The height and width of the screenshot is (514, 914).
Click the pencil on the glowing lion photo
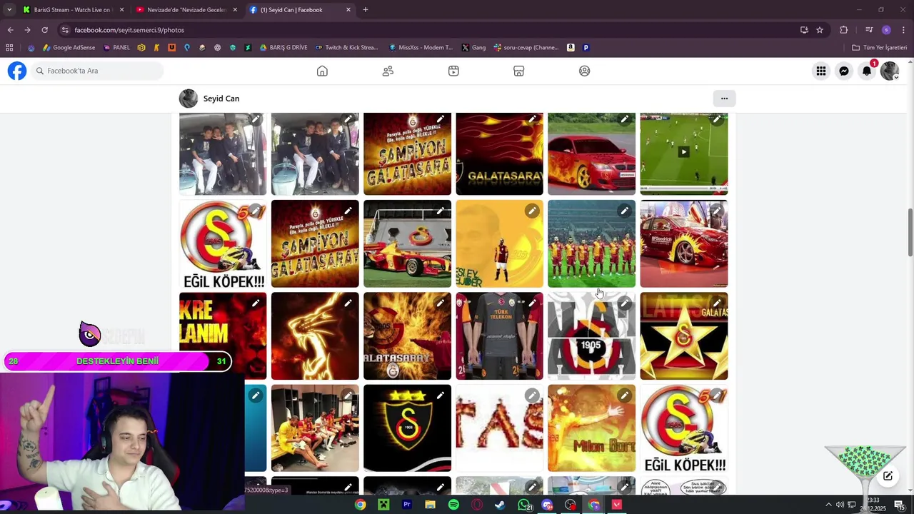(x=348, y=303)
